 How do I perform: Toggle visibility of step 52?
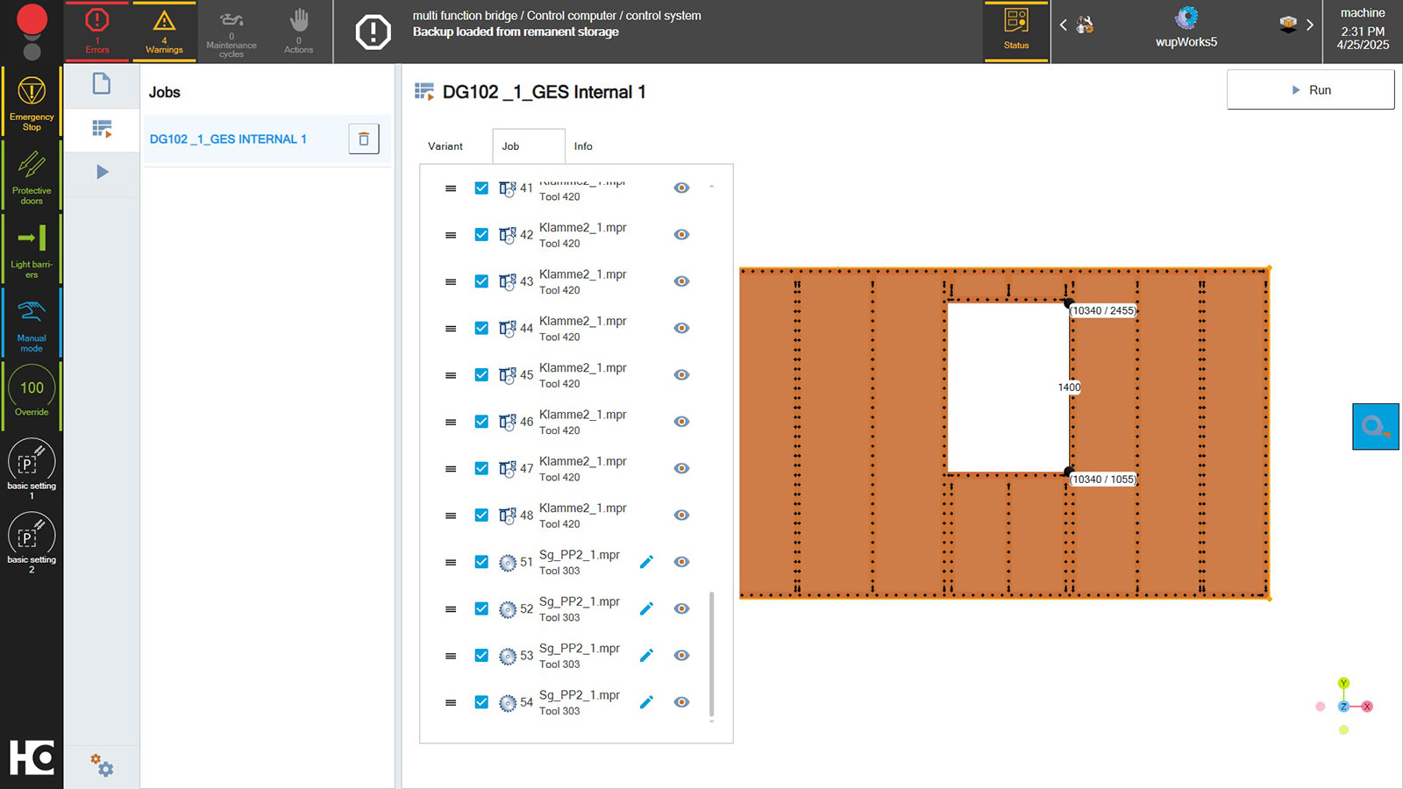pyautogui.click(x=681, y=608)
